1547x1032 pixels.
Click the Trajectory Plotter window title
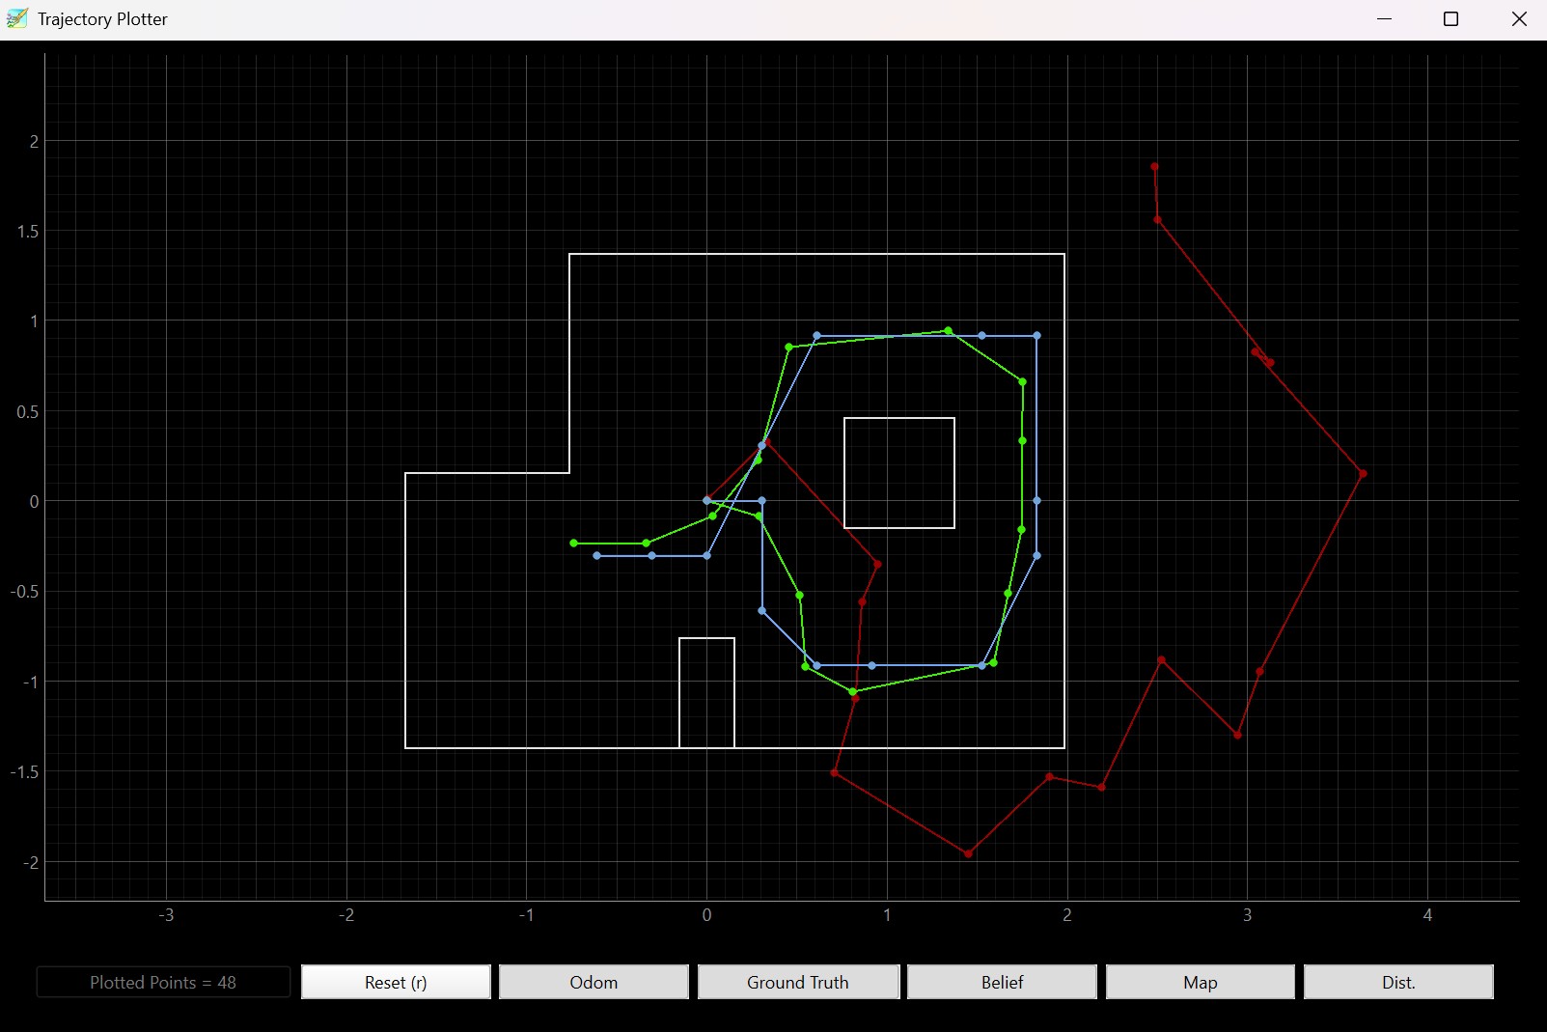tap(102, 19)
